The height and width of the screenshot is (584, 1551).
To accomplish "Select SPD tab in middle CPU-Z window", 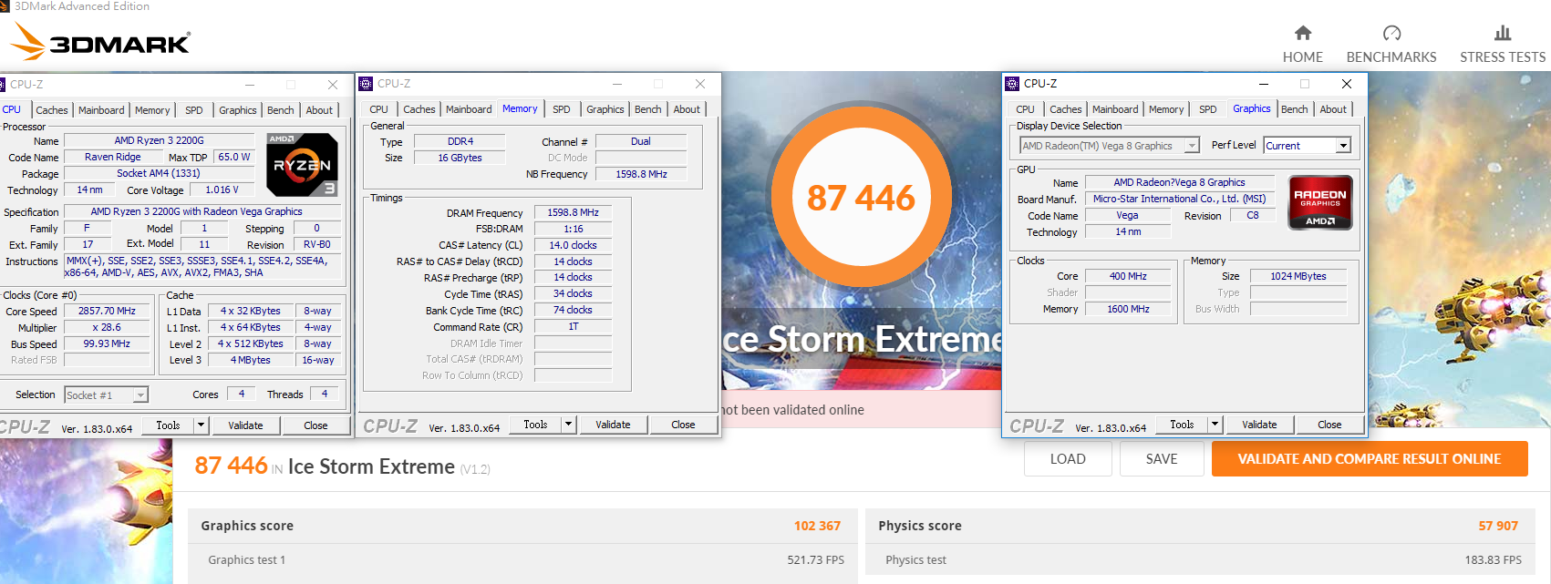I will pyautogui.click(x=562, y=109).
